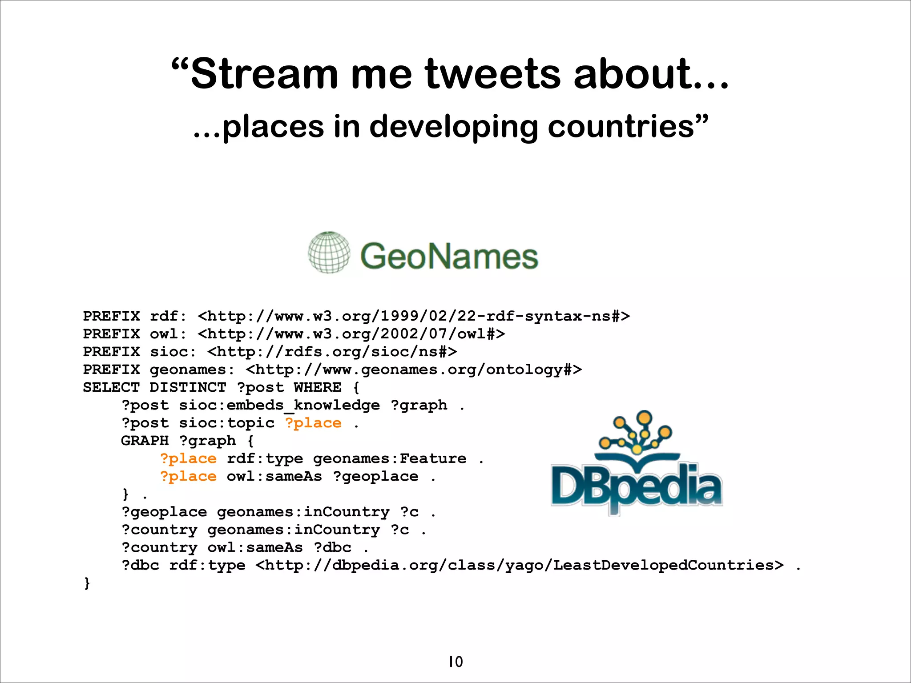Click the "?geoplace geonames:inCountry ?c" line
The image size is (911, 683).
tap(278, 512)
